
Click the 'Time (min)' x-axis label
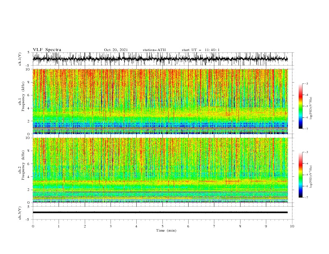click(x=166, y=230)
